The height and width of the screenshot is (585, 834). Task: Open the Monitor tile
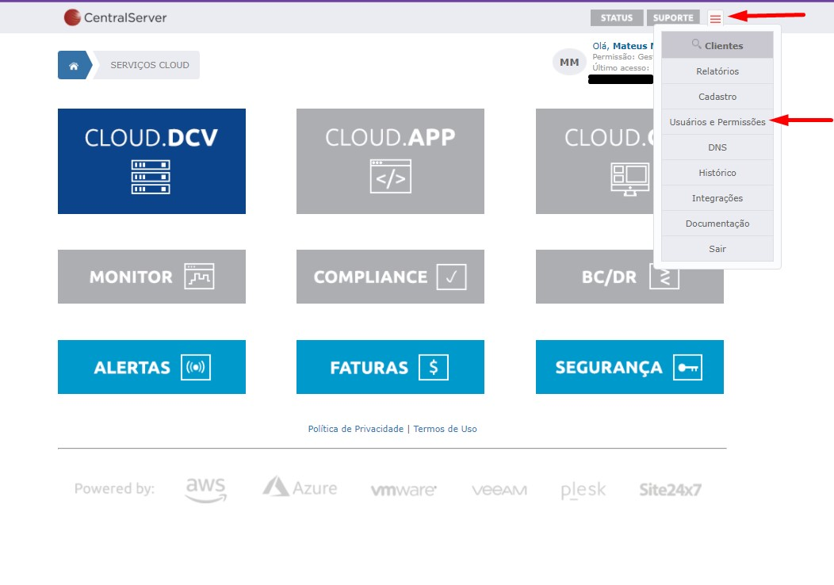click(x=151, y=277)
